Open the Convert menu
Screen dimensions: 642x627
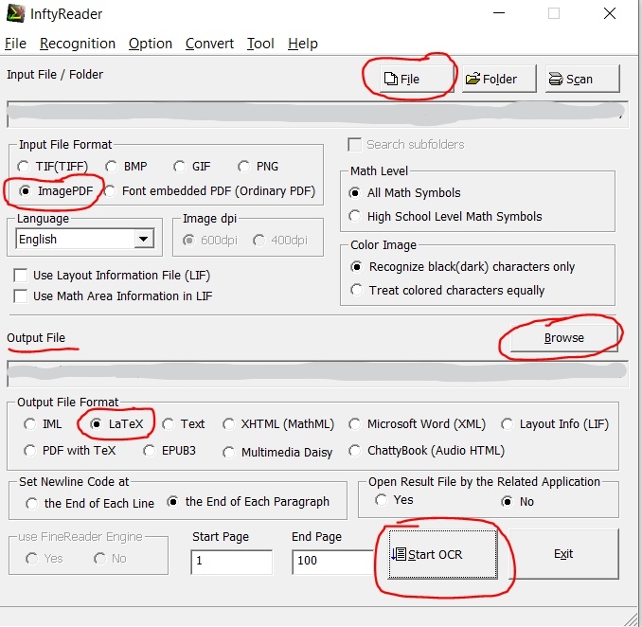point(209,44)
